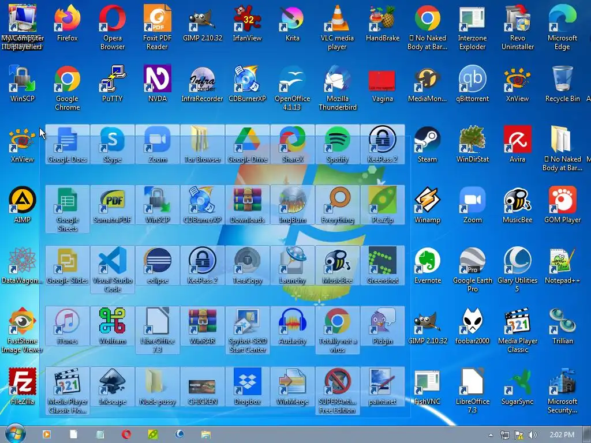Select the HandBrake shortcut
This screenshot has height=443, width=591.
(x=383, y=23)
